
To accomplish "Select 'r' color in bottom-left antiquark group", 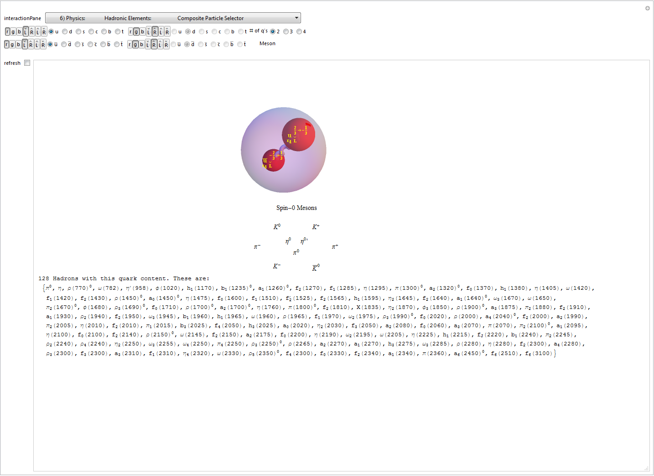I will (7, 44).
